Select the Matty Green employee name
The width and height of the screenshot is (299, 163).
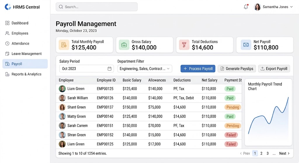pos(77,116)
